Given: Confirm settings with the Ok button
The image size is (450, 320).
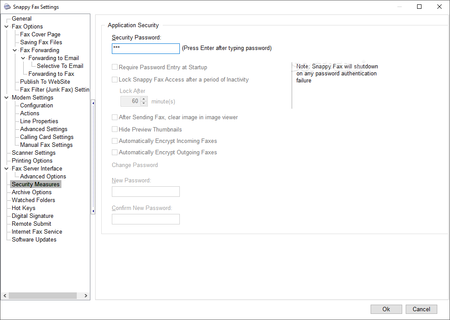Looking at the screenshot, I should tap(386, 309).
